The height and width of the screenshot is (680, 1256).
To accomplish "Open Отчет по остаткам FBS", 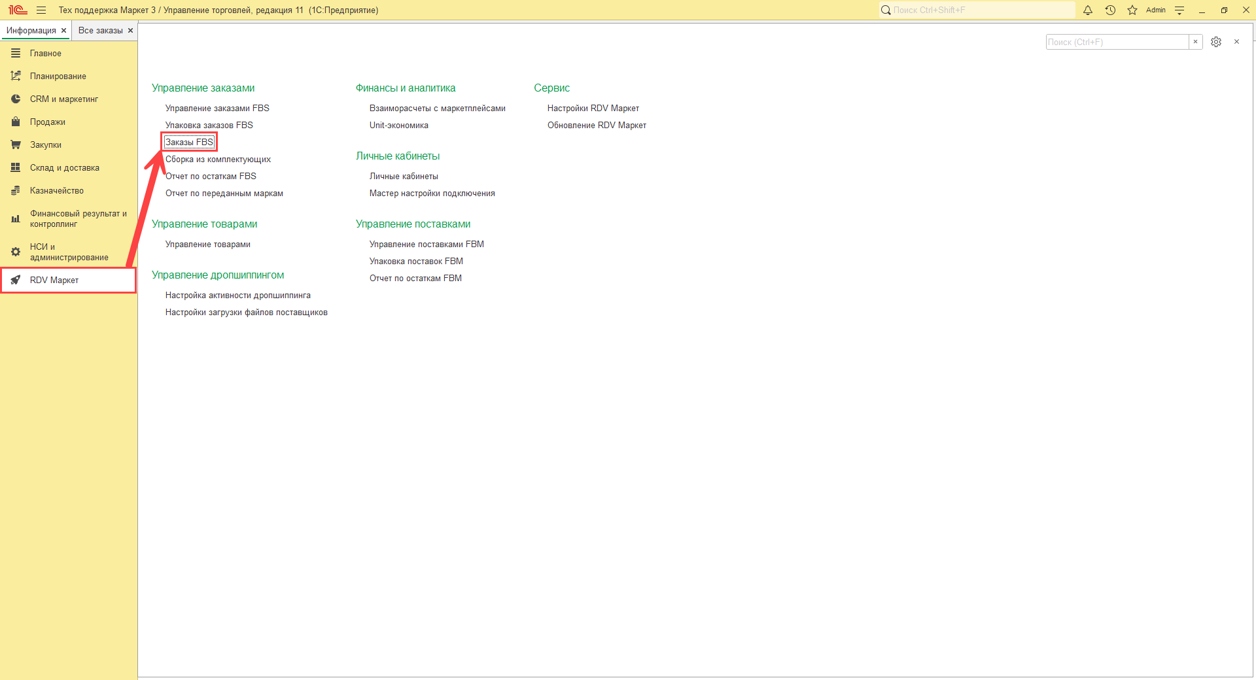I will tap(211, 176).
